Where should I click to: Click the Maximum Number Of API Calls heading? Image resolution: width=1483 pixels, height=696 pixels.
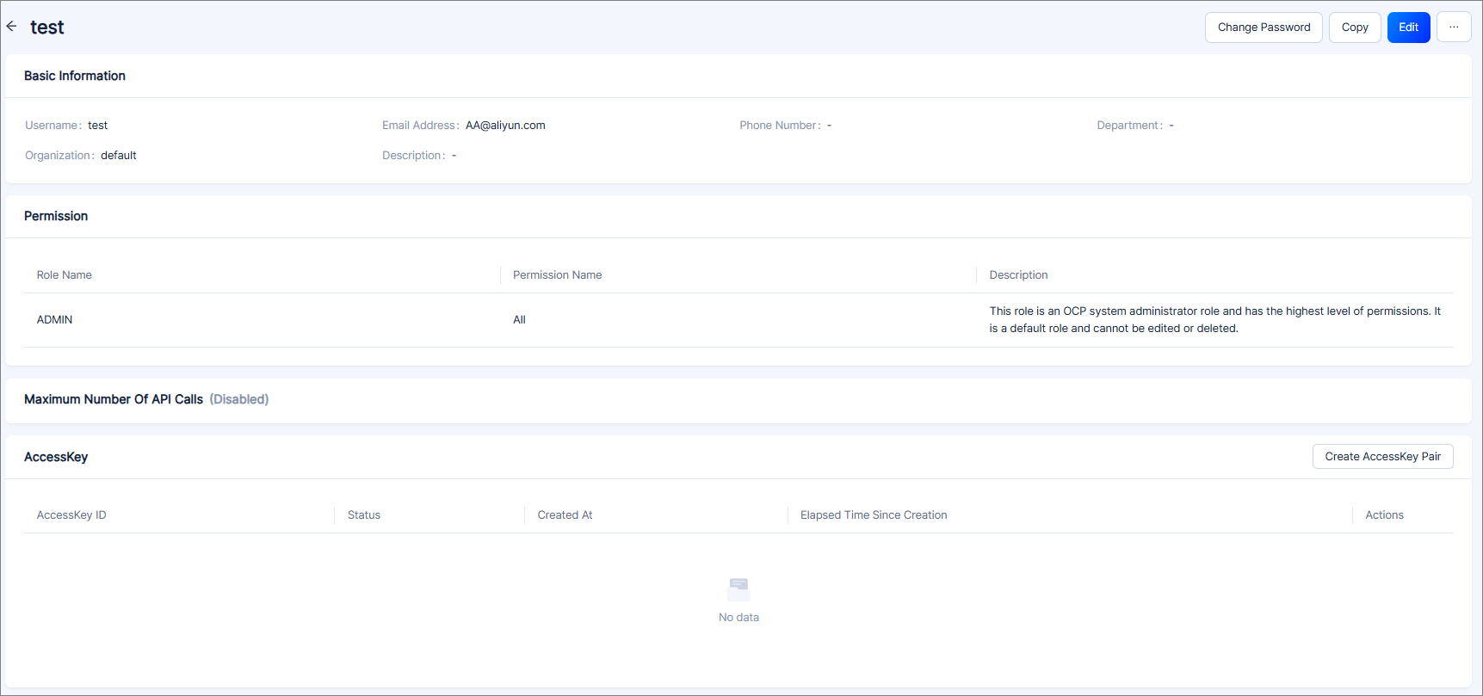coord(114,400)
